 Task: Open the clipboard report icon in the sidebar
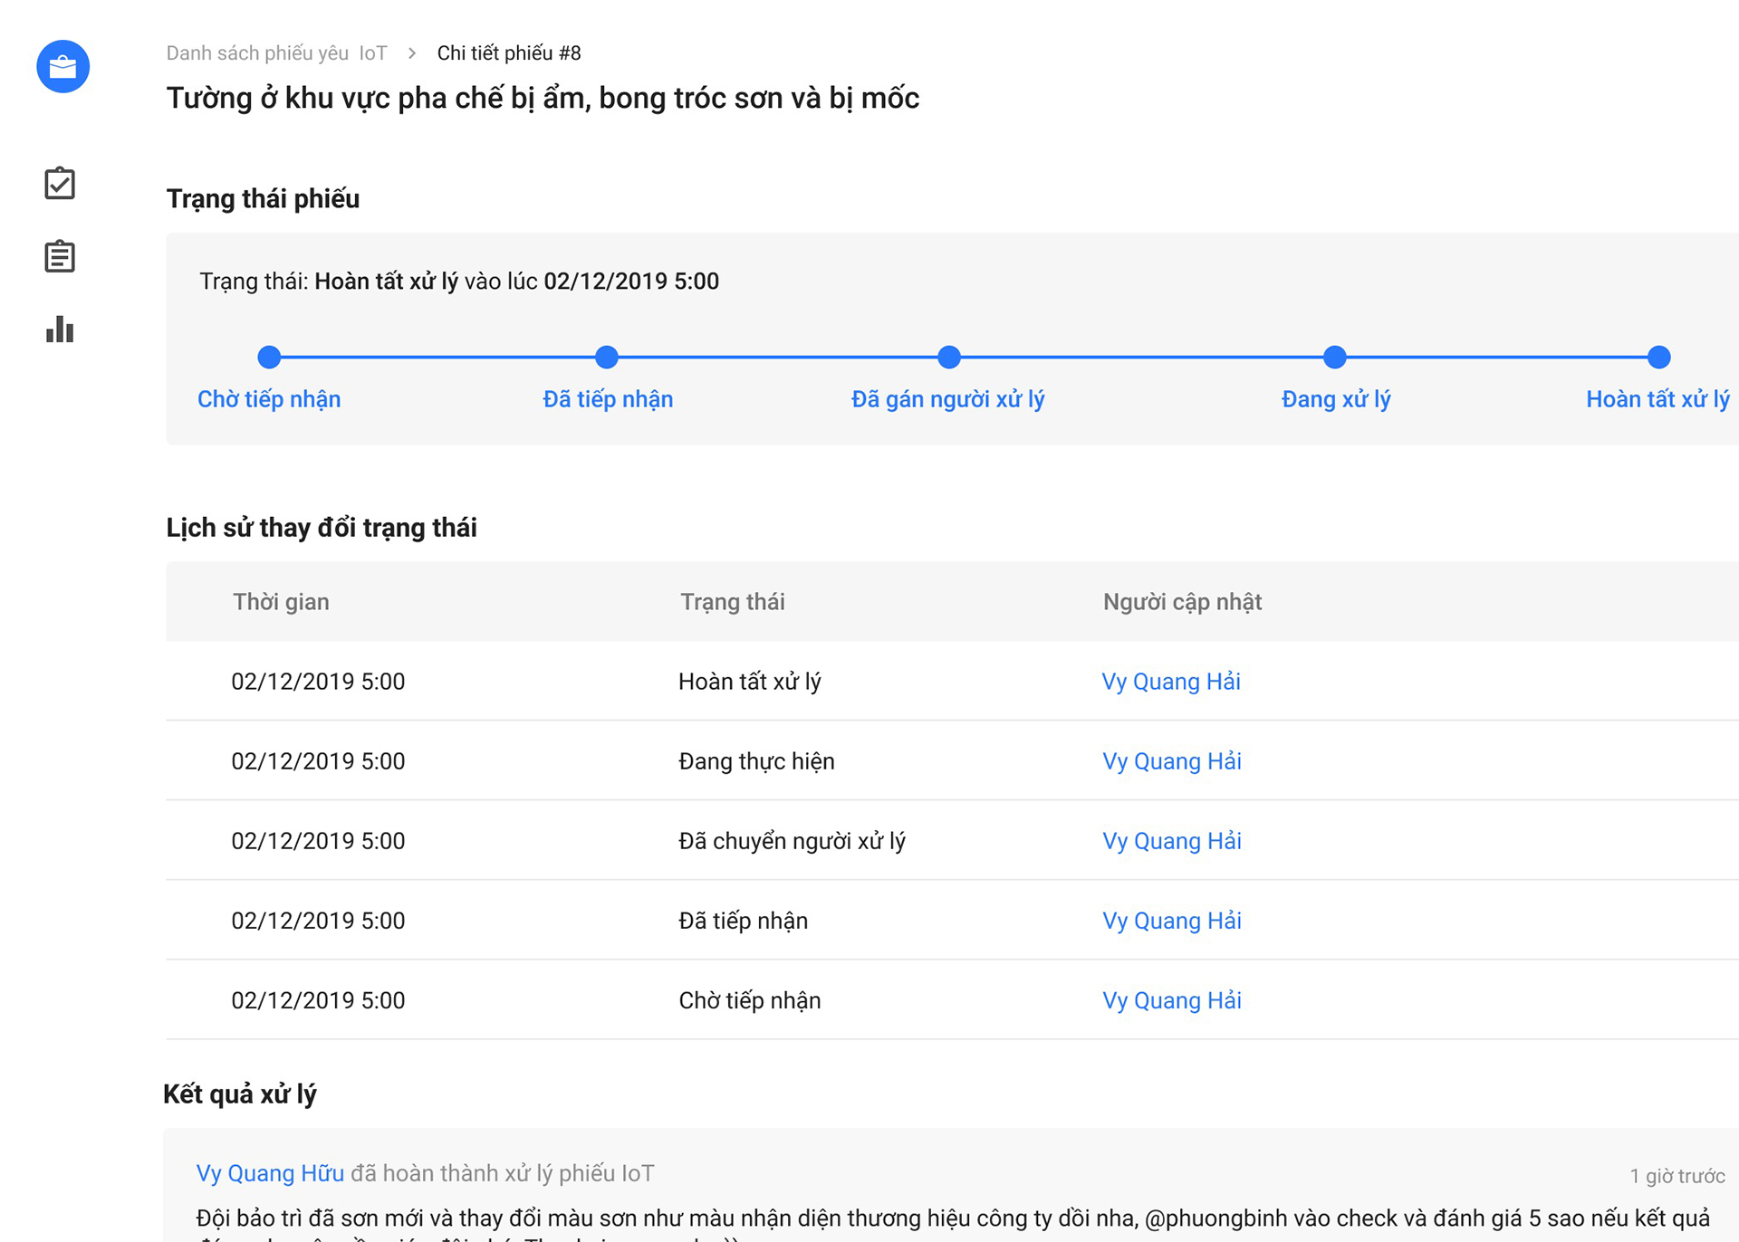click(59, 256)
